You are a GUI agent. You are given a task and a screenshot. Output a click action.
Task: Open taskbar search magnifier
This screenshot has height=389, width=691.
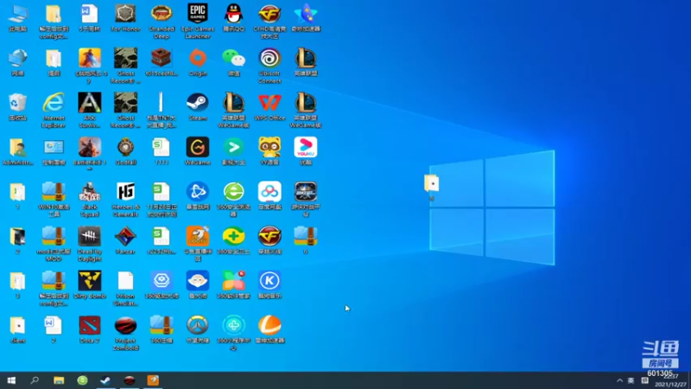(x=35, y=380)
